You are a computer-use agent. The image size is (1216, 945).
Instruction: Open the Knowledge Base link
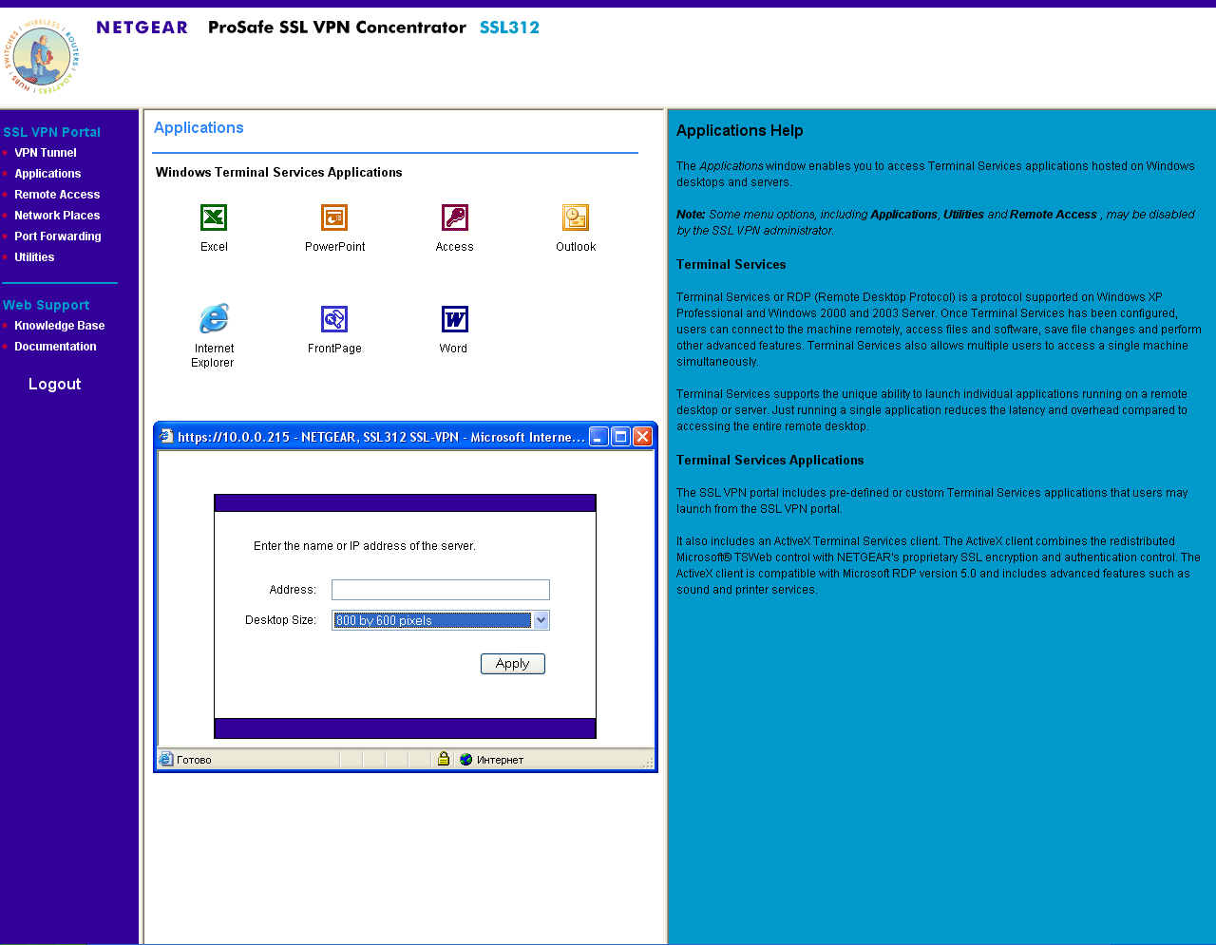[x=60, y=326]
